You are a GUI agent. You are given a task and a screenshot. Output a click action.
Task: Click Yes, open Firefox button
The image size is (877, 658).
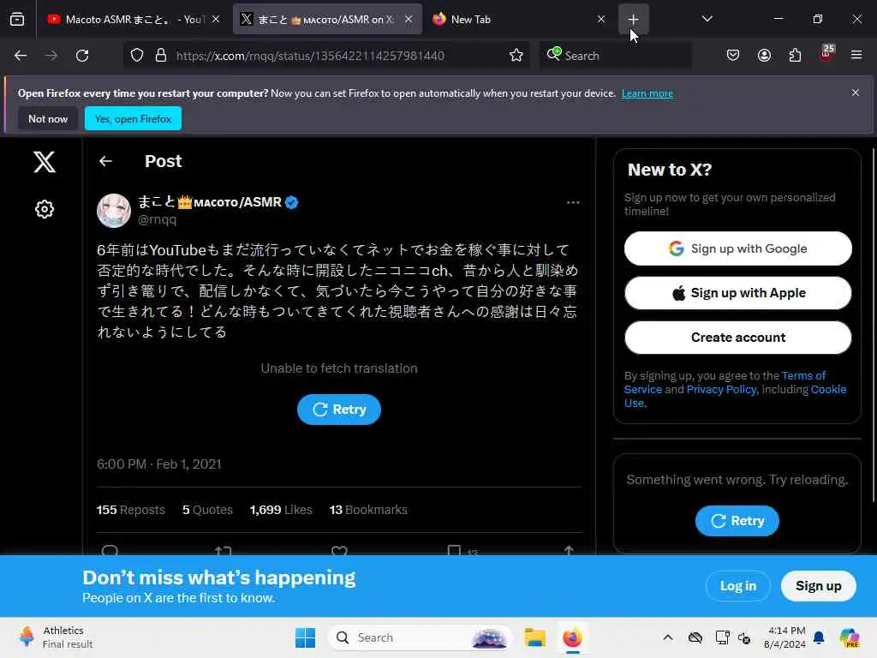(x=133, y=118)
